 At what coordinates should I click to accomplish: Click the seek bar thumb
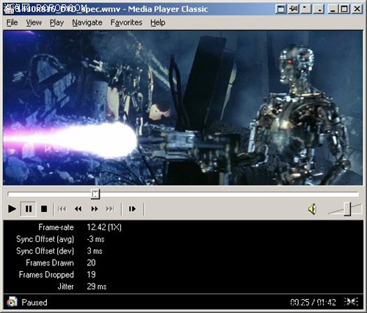[x=95, y=194]
